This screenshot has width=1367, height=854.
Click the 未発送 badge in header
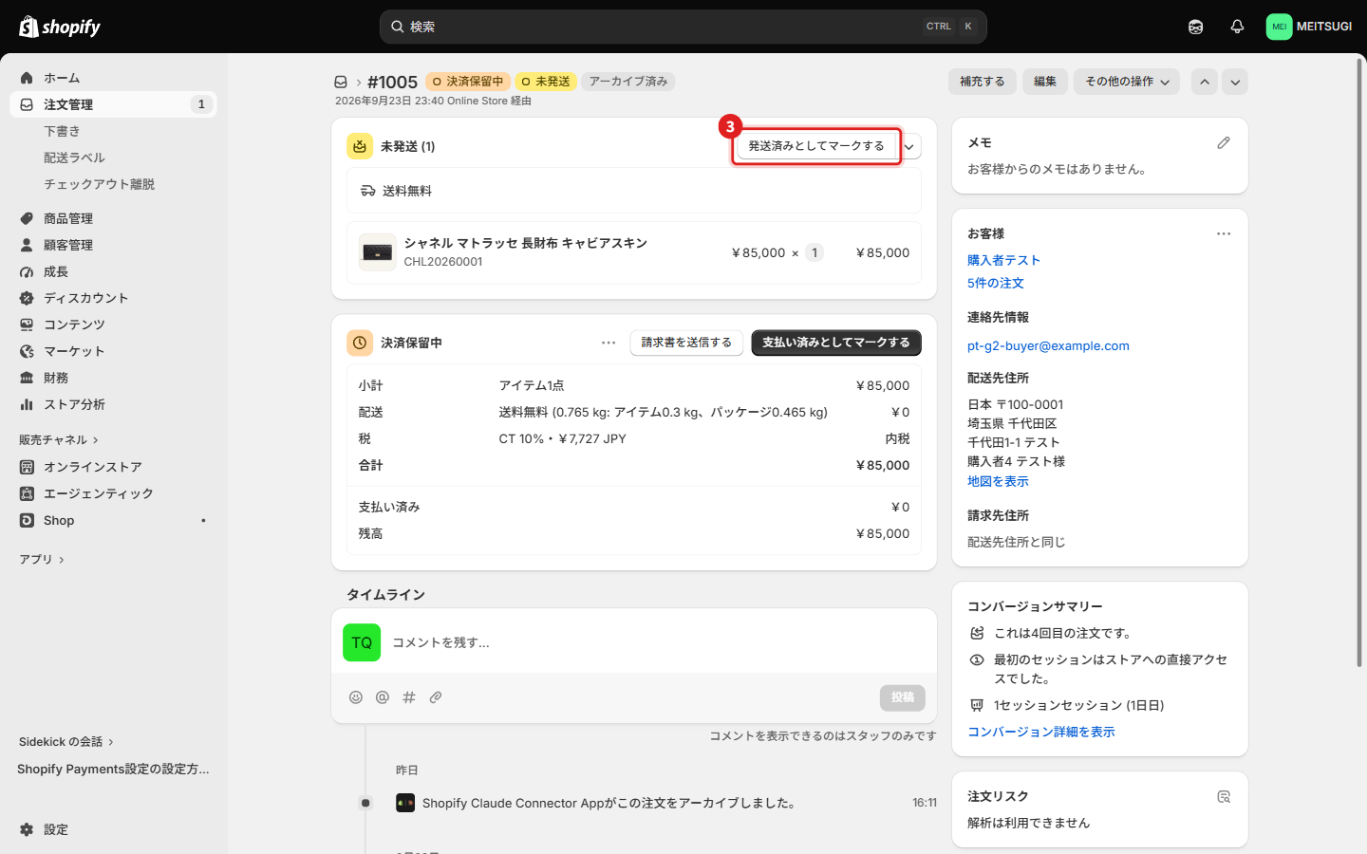(546, 82)
